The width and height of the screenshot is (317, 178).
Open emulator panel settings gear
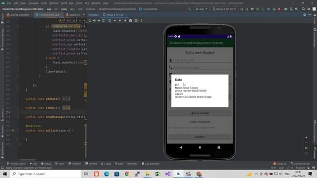pos(305,15)
